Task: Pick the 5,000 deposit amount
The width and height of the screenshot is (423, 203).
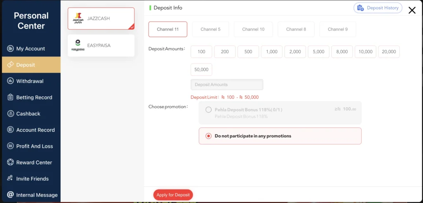Action: click(318, 52)
